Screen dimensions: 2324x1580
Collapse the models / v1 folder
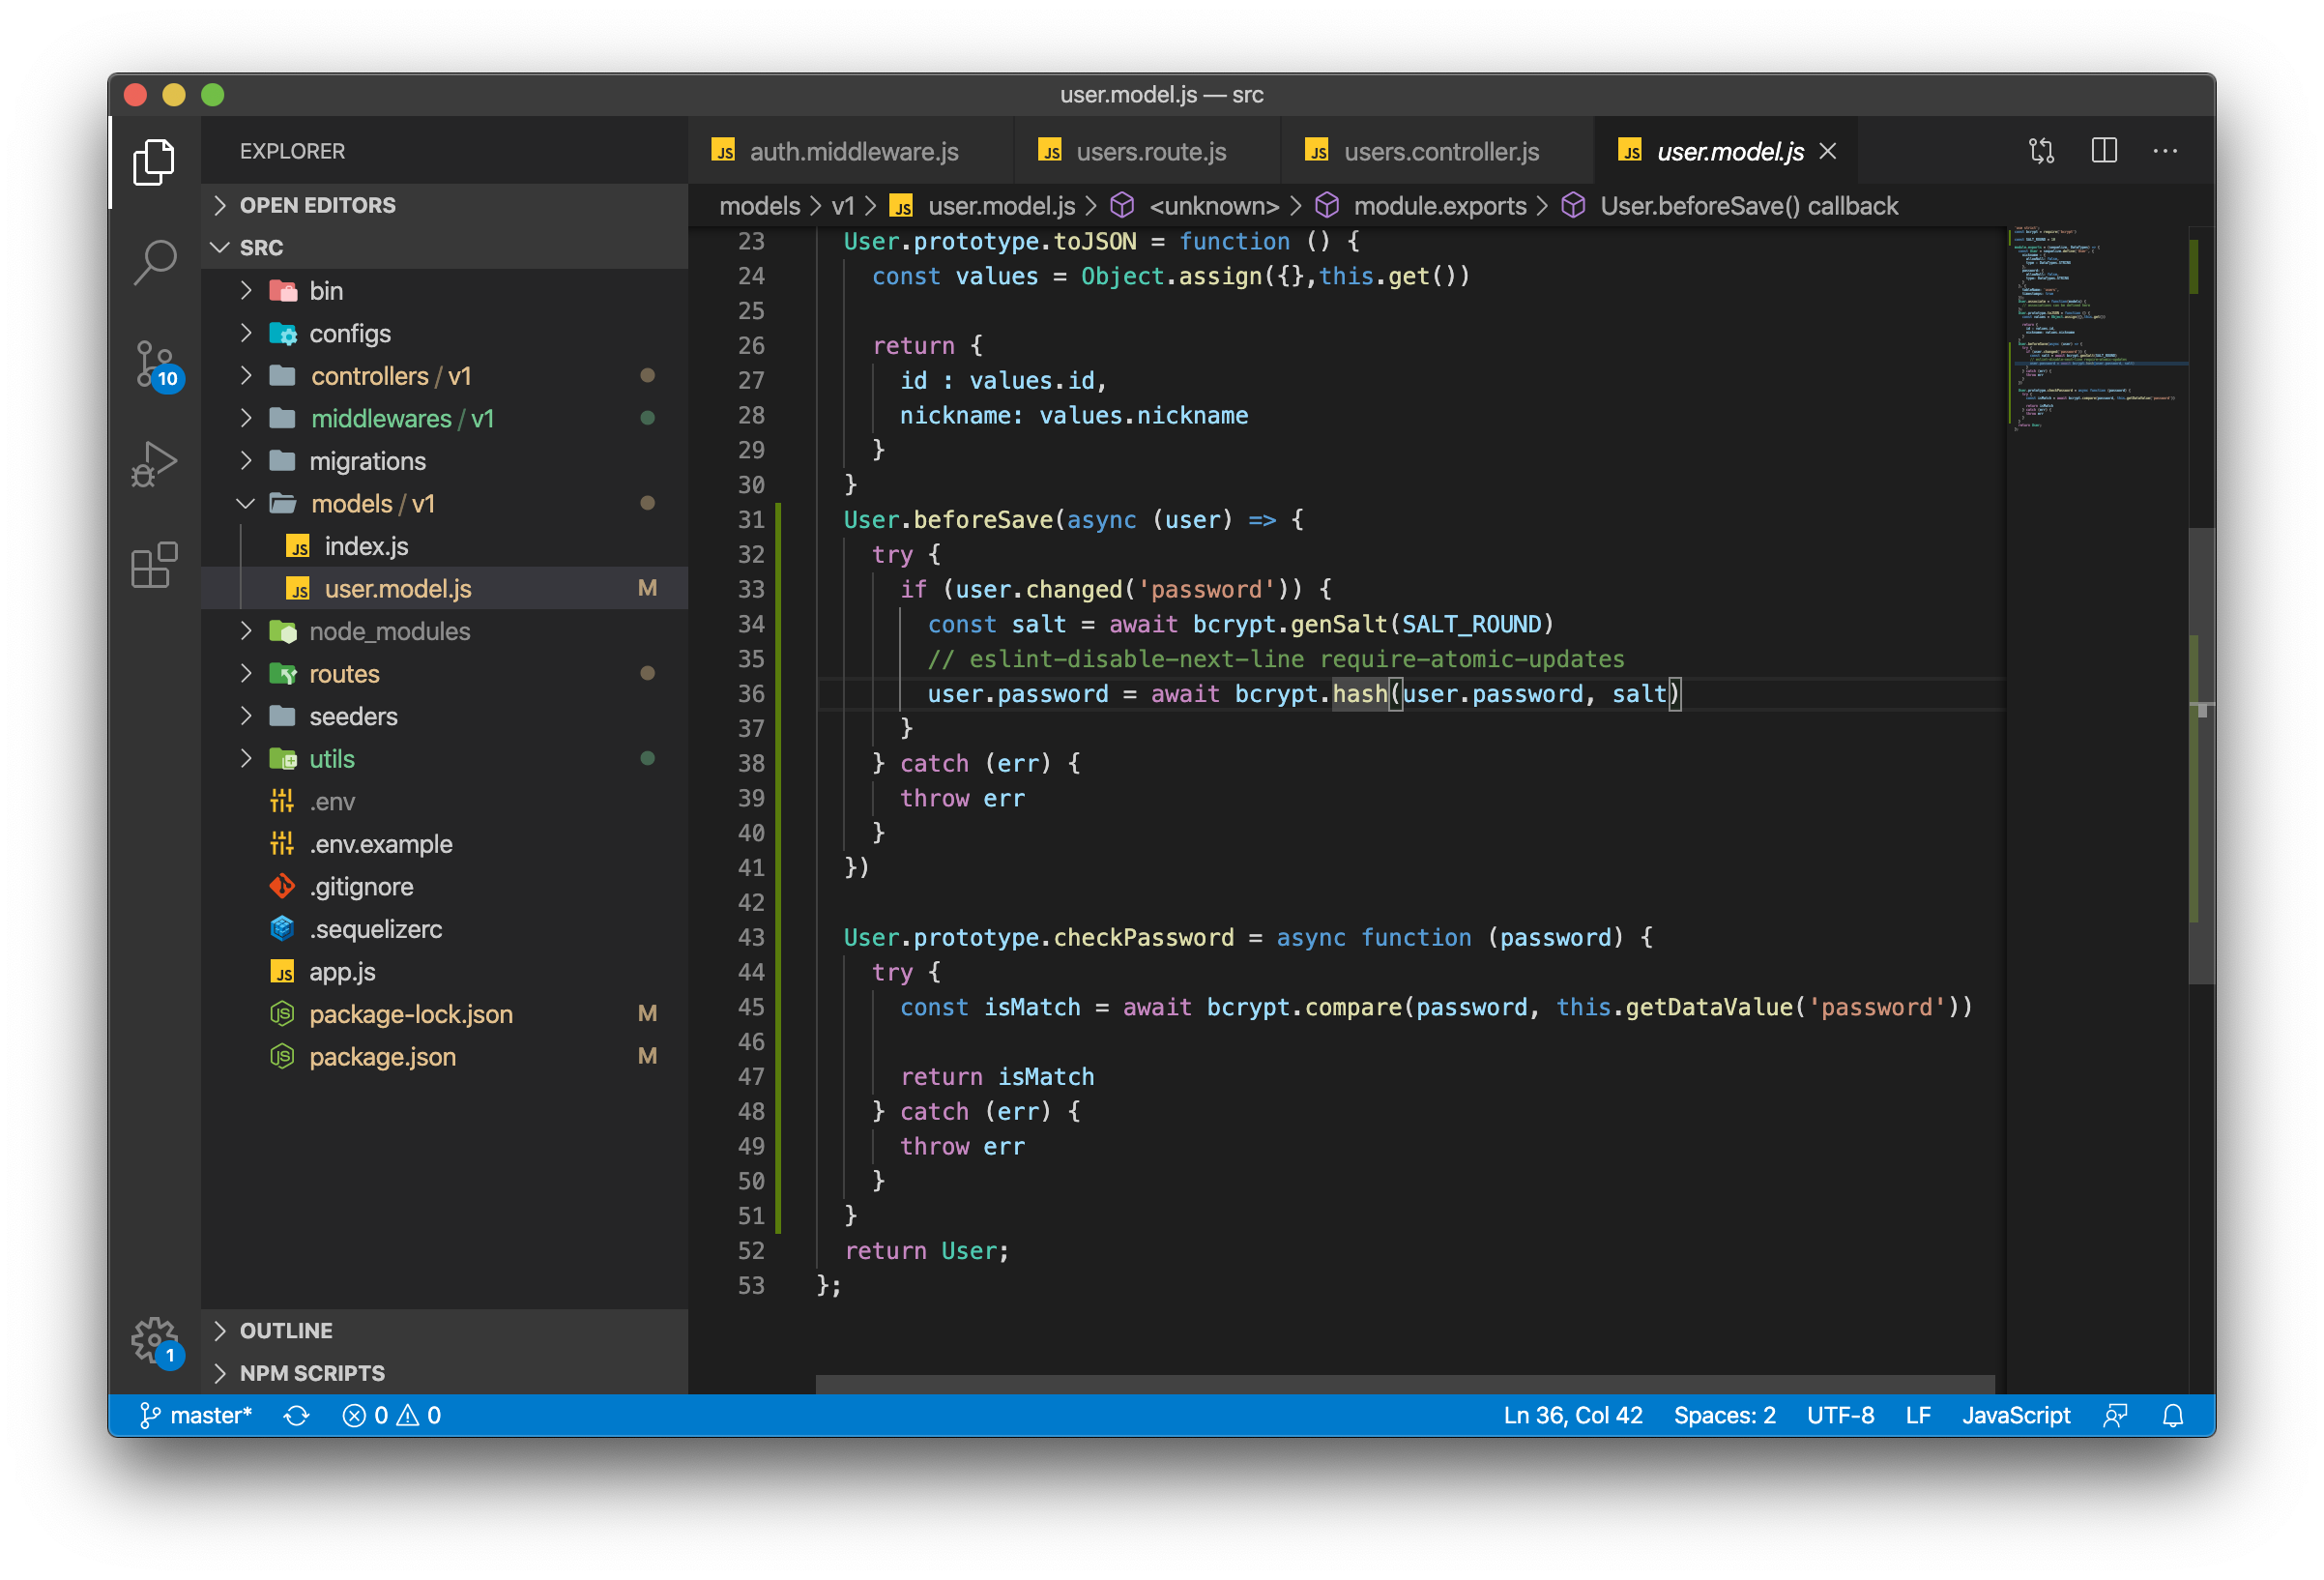click(x=371, y=503)
